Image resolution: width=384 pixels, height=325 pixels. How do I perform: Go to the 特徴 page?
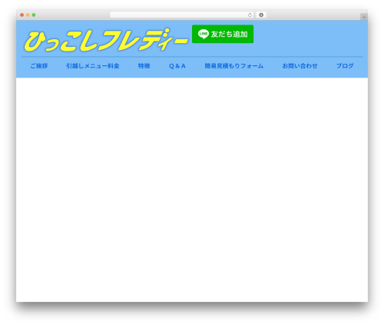(144, 66)
